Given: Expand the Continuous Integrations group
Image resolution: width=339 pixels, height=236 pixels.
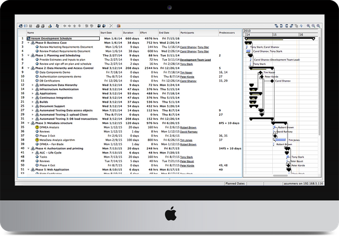Looking at the screenshot, I should tap(32, 98).
